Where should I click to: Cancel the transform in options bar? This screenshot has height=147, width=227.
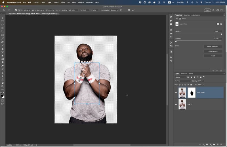129,10
